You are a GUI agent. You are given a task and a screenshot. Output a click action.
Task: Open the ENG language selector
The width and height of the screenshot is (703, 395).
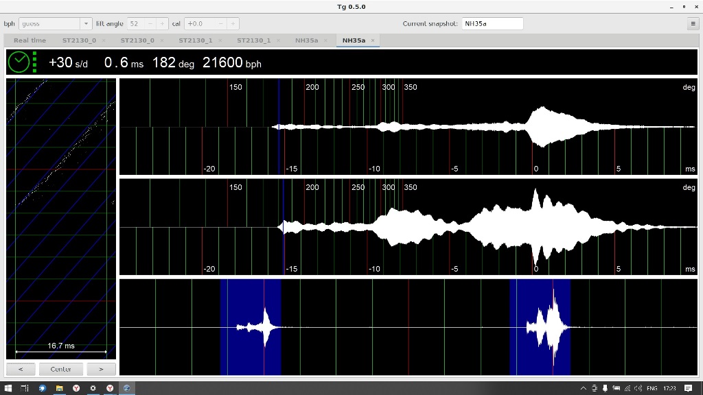(652, 388)
